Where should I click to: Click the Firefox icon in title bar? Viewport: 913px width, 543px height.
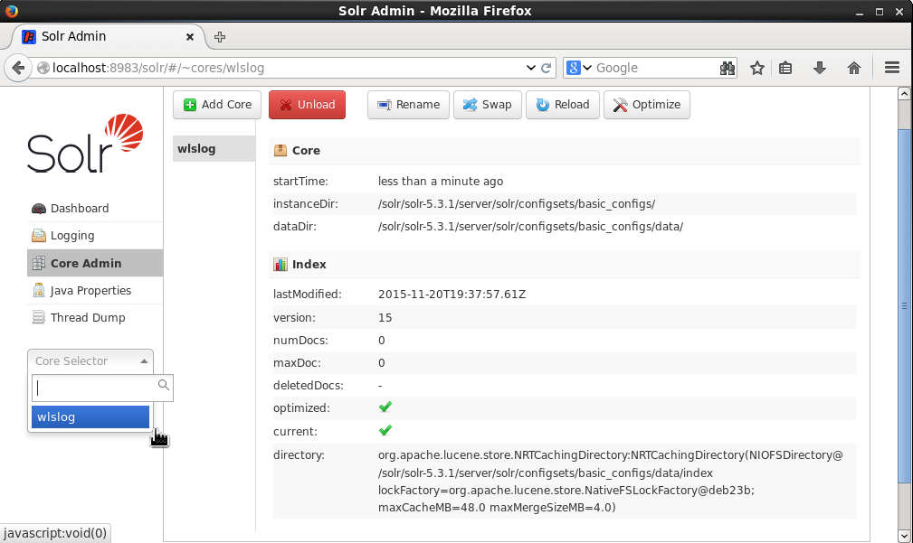coord(11,11)
